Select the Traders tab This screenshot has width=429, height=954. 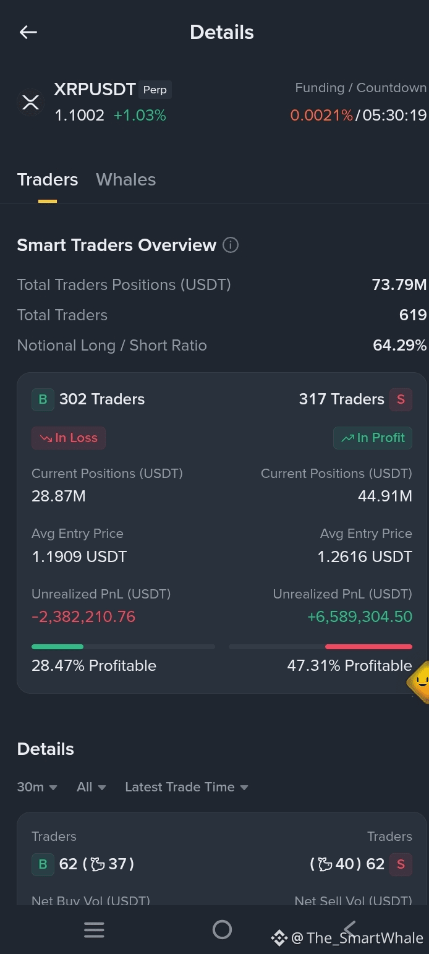click(48, 180)
